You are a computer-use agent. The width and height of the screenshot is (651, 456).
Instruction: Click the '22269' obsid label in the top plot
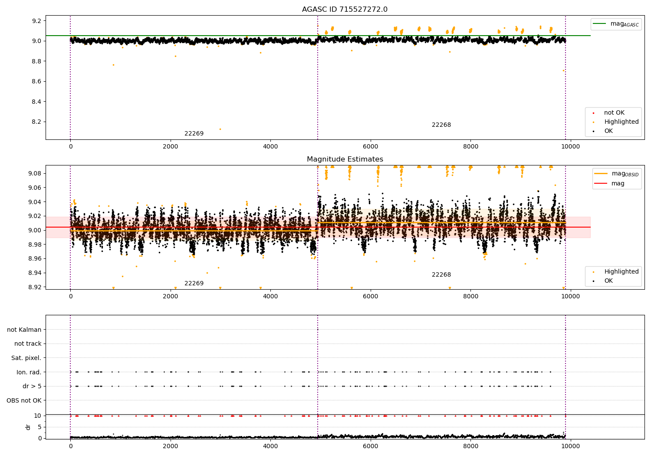[194, 134]
